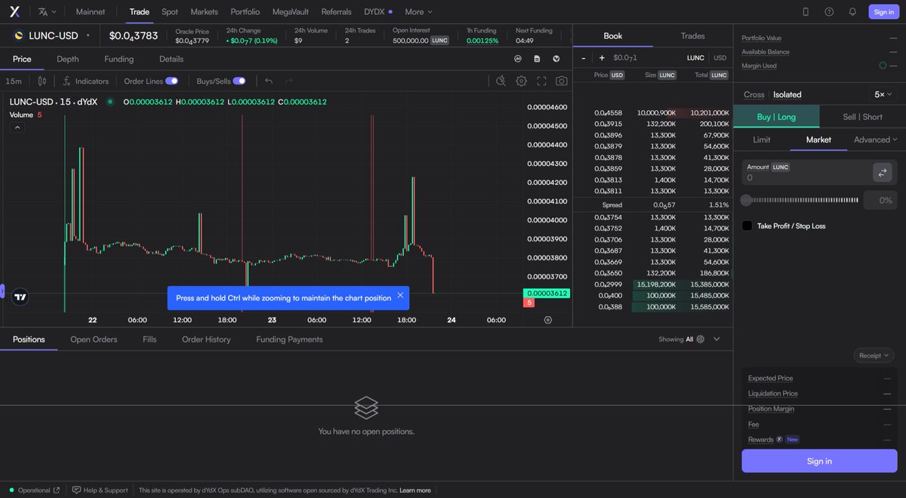Image resolution: width=906 pixels, height=498 pixels.
Task: Open the whitepaper document icon
Action: pos(537,59)
